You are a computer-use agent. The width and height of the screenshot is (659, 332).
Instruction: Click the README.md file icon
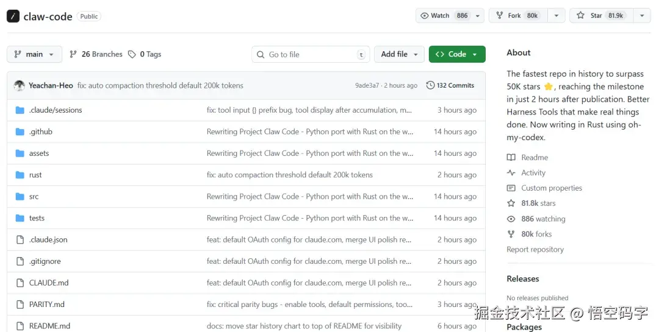click(x=20, y=326)
